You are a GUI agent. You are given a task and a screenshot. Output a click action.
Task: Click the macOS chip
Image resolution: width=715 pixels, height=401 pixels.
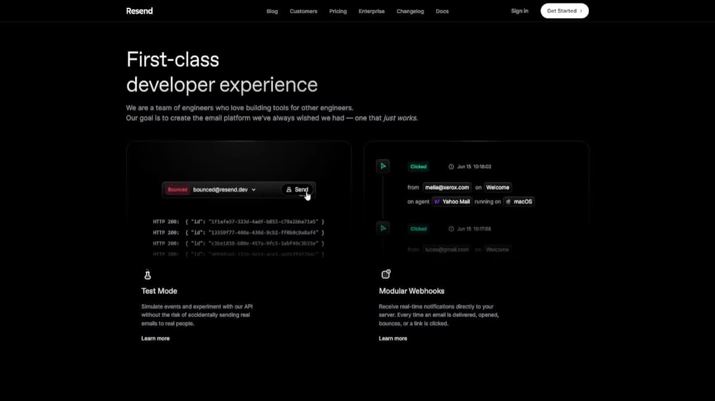click(x=519, y=201)
